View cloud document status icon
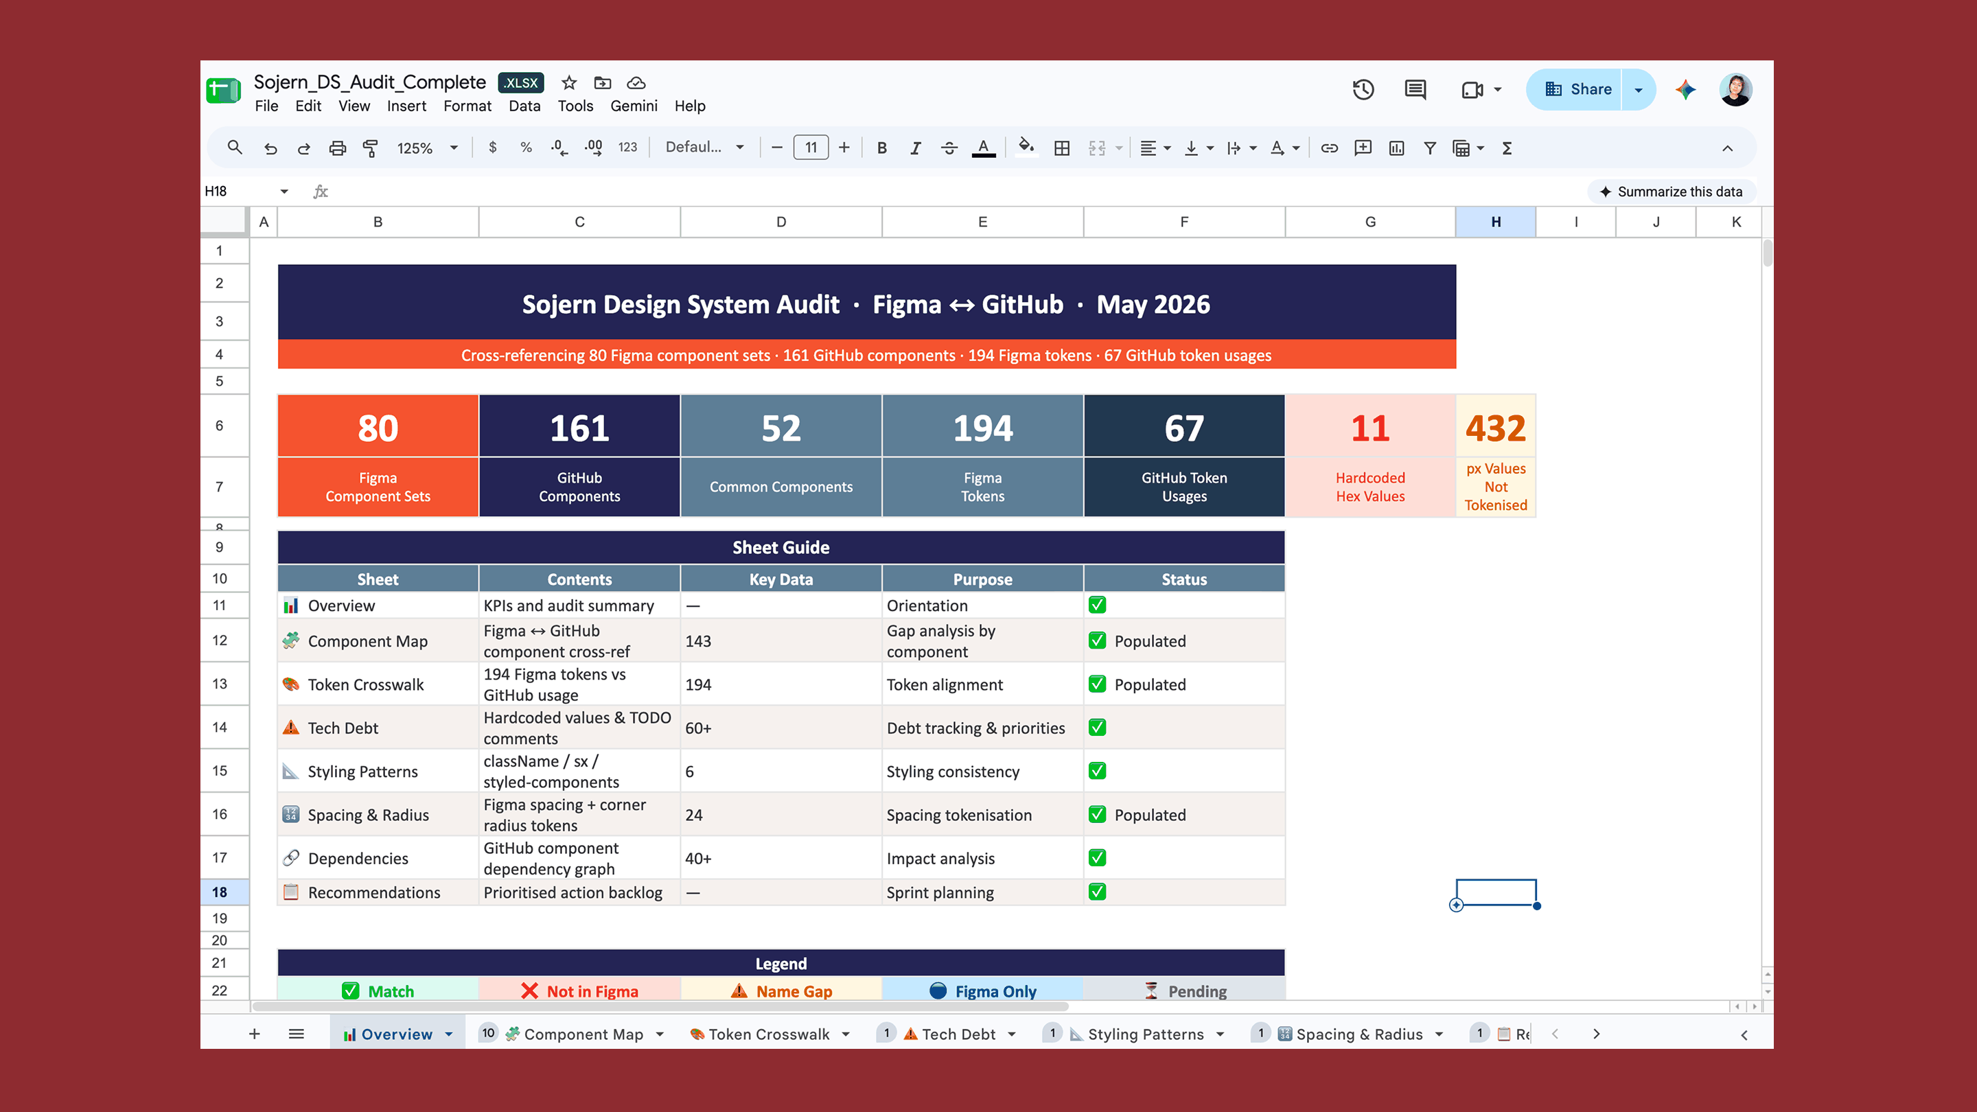Viewport: 1977px width, 1112px height. point(636,83)
